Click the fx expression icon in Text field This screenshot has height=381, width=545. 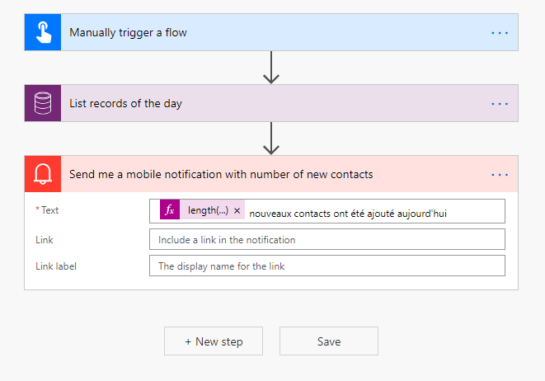point(170,210)
